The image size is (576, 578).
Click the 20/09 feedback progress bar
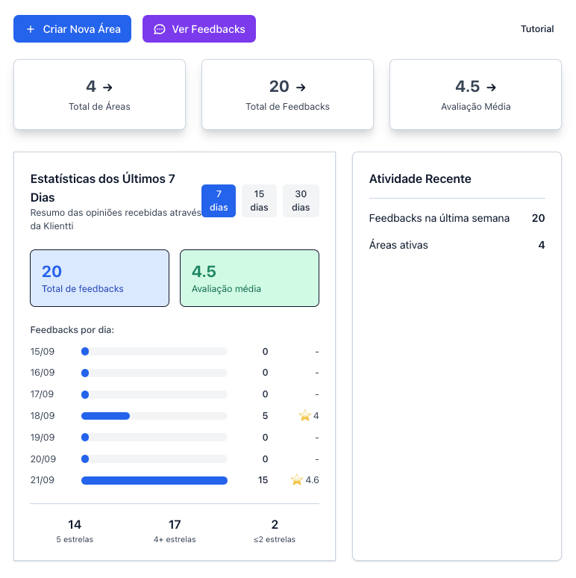pos(154,459)
